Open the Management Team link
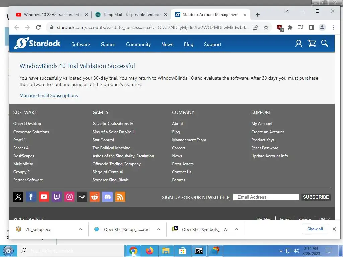Screen dimensions: 343x257 (x=189, y=140)
